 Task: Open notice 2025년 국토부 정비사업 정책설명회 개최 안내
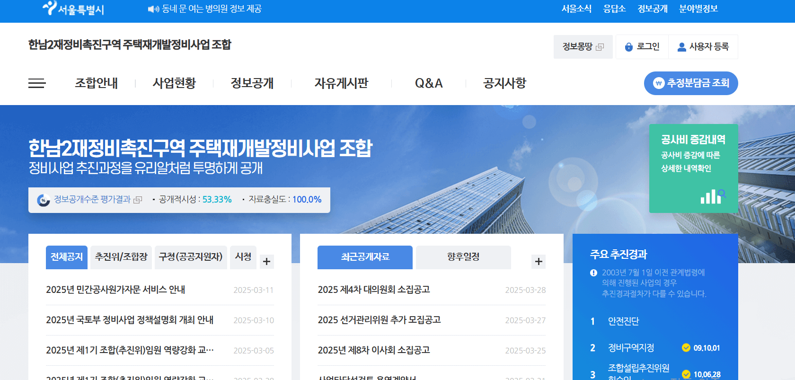pyautogui.click(x=130, y=320)
